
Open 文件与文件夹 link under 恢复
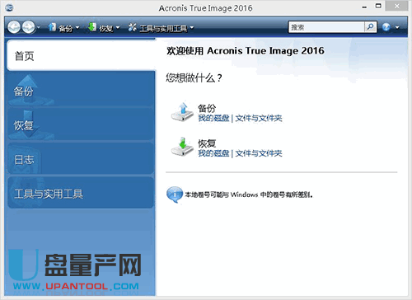point(259,153)
